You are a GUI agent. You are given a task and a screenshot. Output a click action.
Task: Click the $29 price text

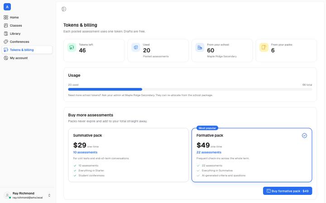[x=80, y=145]
